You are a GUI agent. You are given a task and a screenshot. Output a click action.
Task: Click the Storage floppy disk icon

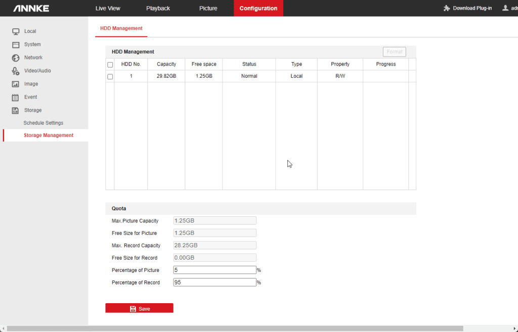[15, 110]
